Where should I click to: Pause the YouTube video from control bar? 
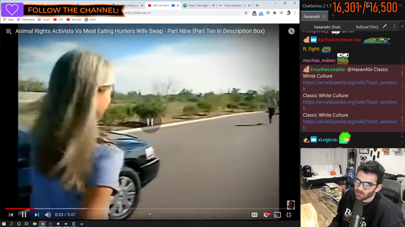[x=24, y=214]
